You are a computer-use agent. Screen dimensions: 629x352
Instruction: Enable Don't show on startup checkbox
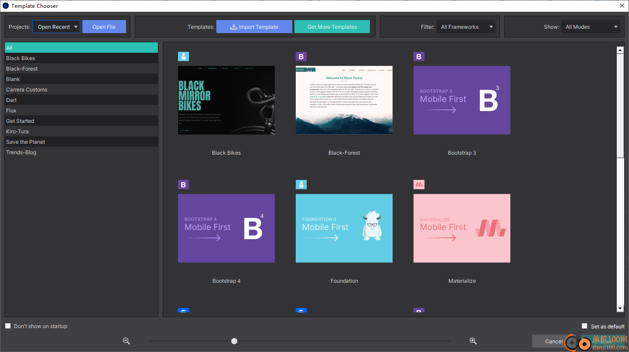point(8,326)
